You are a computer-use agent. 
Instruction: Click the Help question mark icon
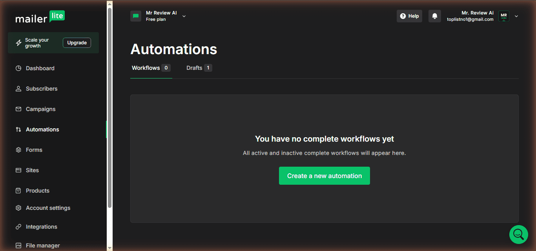pyautogui.click(x=403, y=16)
